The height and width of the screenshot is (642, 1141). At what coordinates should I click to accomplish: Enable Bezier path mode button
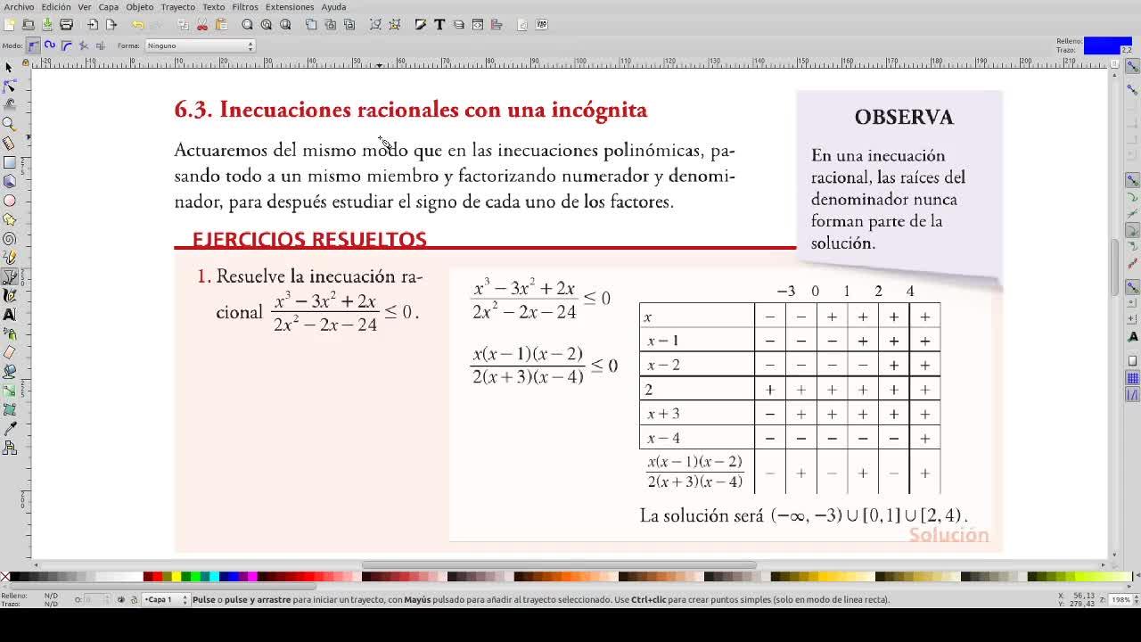(33, 45)
